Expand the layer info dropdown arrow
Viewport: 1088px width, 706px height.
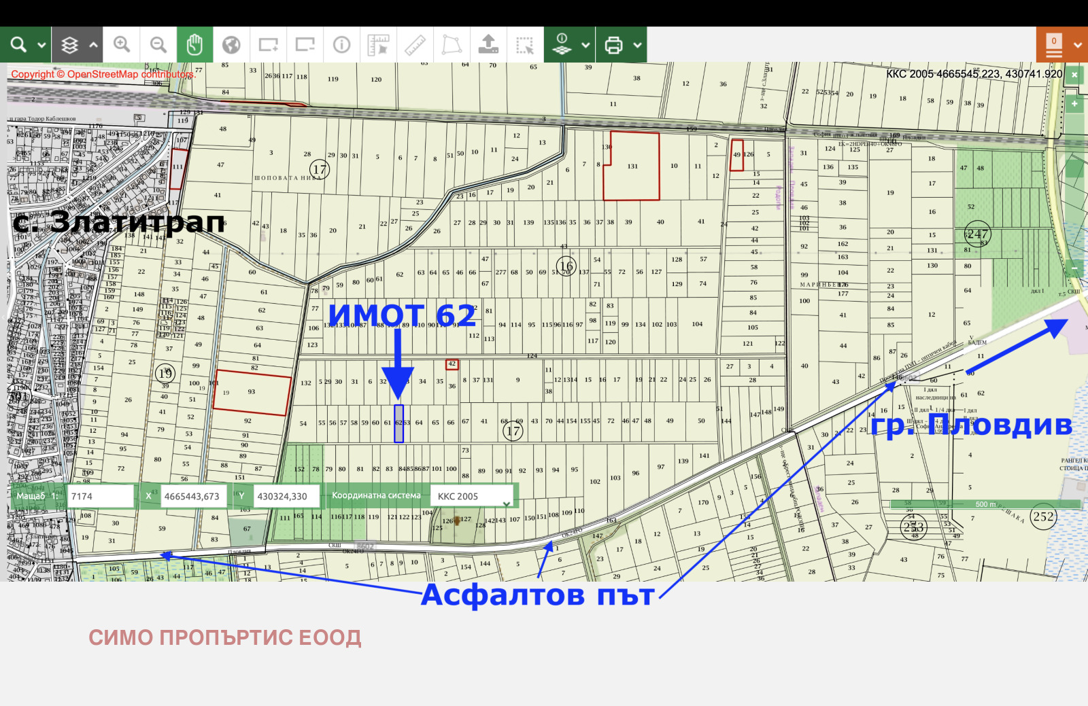click(x=585, y=46)
